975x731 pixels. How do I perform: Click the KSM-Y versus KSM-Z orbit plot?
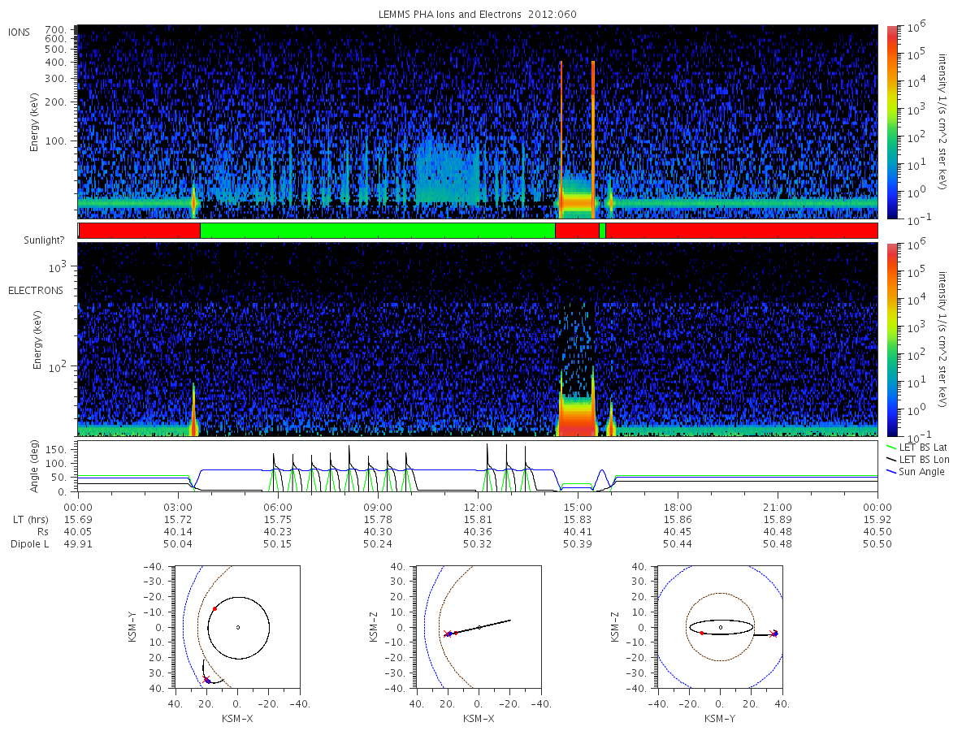[x=720, y=627]
